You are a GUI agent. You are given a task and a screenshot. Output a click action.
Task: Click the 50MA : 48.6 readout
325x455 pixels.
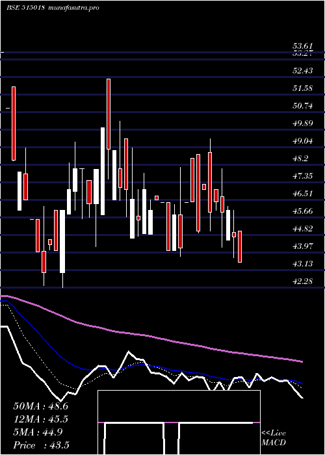(x=40, y=406)
